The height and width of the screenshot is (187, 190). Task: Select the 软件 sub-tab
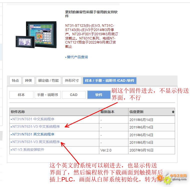click(99, 95)
